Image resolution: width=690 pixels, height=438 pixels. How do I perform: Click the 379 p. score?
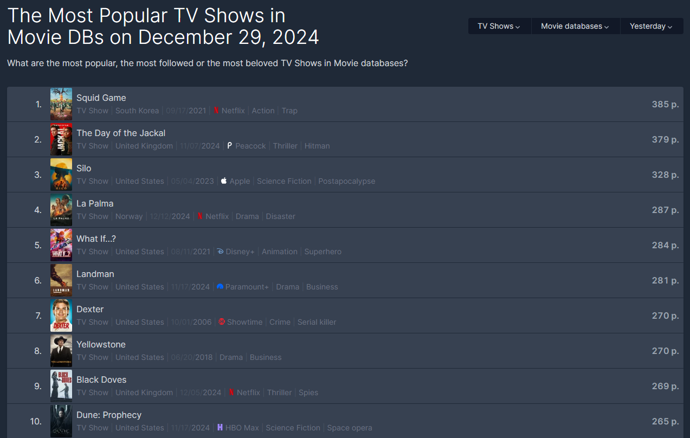tap(665, 139)
